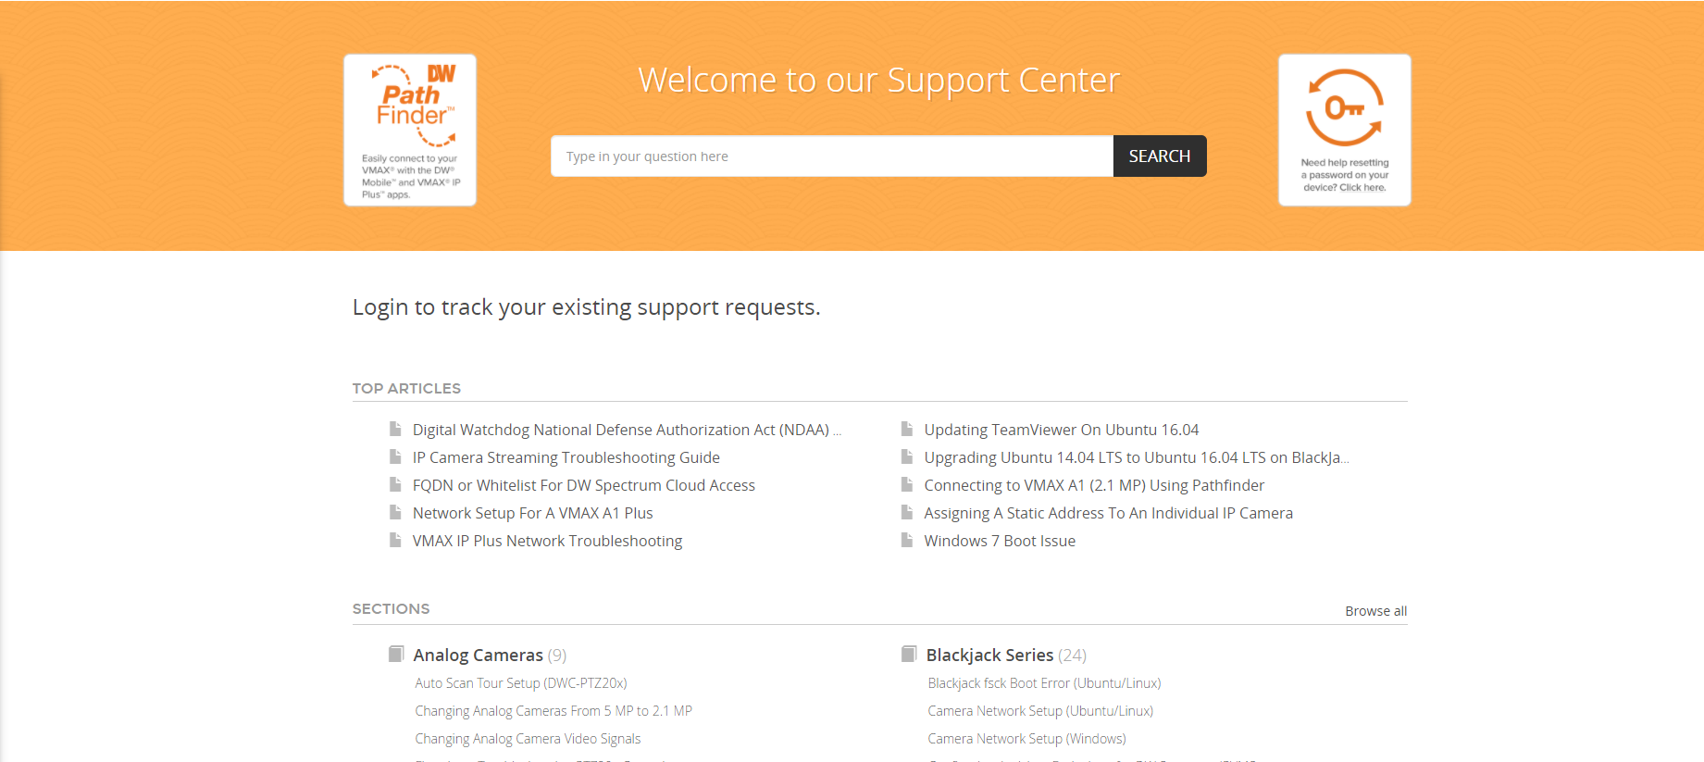Open Network Setup For A VMAX A1 Plus

(x=533, y=513)
